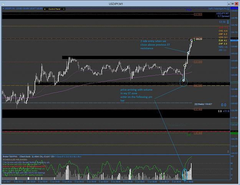Click the entry circle marker at the pin bar low
Image resolution: width=240 pixels, height=185 pixels.
click(x=184, y=80)
